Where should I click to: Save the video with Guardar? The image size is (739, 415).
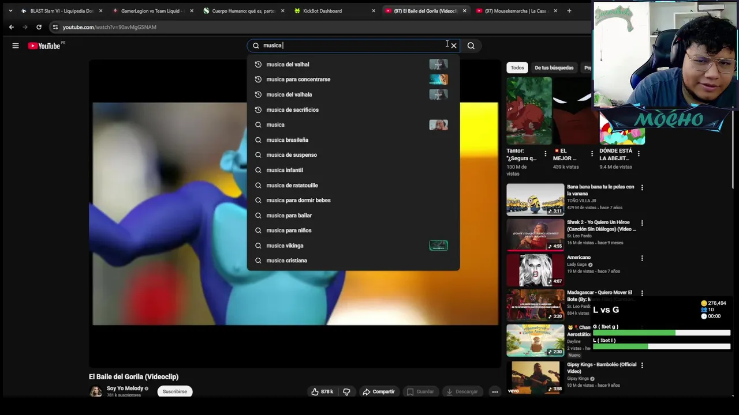coord(420,391)
